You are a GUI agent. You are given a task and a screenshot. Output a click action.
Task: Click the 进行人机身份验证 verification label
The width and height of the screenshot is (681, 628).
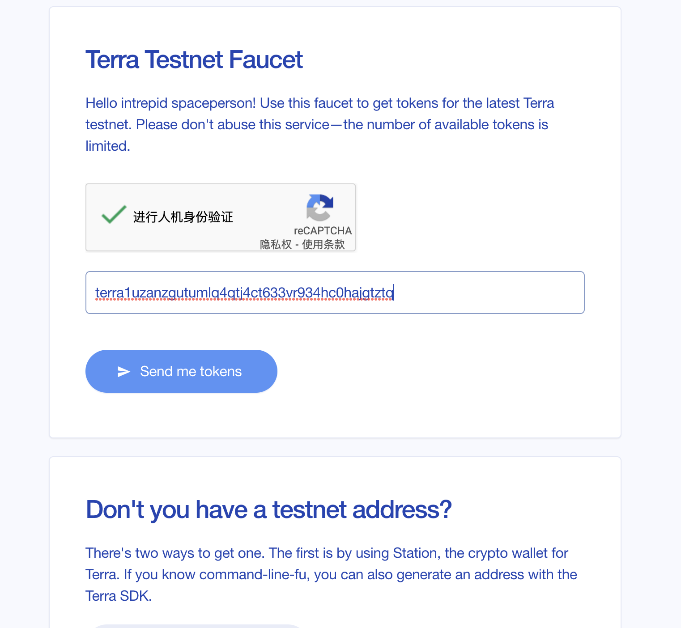pos(183,217)
